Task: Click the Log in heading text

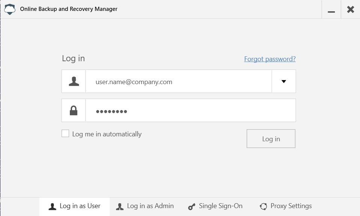Action: coord(74,58)
